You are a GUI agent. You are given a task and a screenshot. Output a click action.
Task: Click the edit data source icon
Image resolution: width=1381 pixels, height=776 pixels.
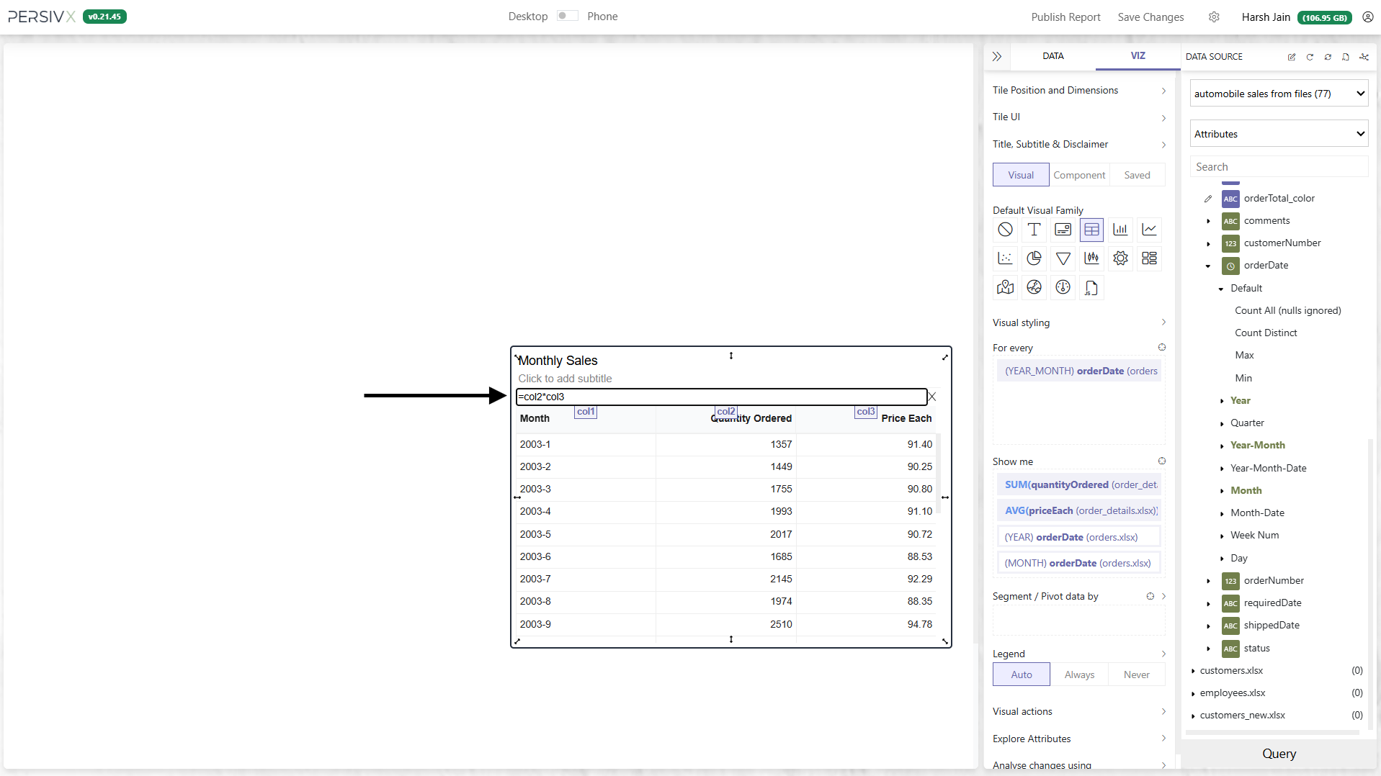click(x=1291, y=57)
